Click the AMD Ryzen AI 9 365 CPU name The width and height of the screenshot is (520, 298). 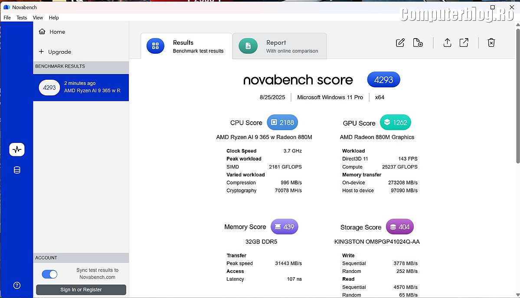[x=264, y=137]
